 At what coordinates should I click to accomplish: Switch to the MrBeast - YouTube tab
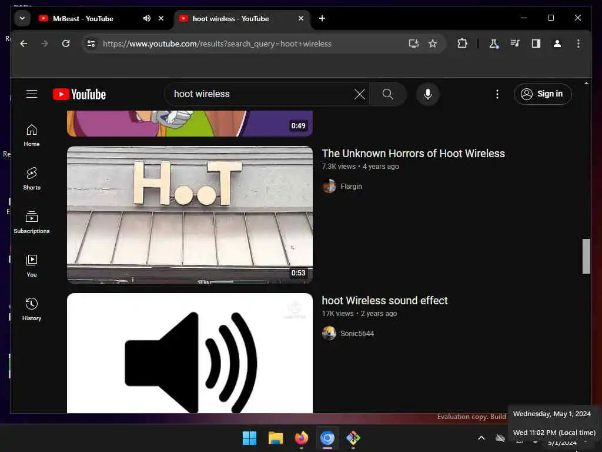[83, 18]
